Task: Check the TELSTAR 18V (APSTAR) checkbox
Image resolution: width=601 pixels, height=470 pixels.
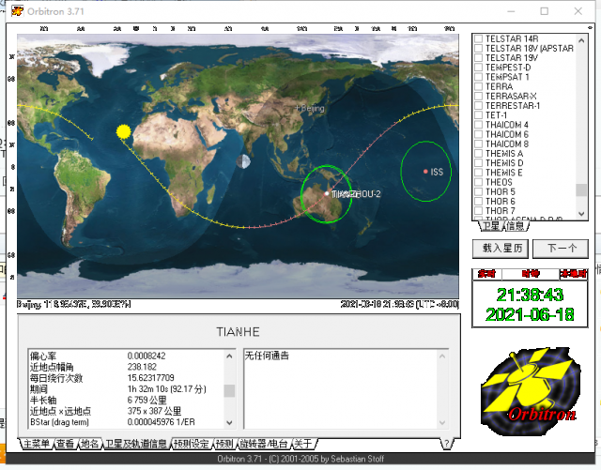Action: click(x=478, y=48)
